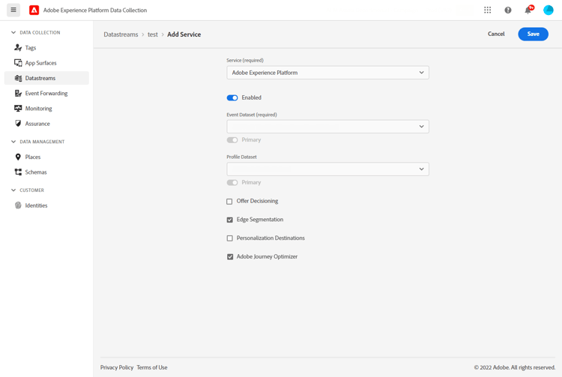
Task: Open the app switcher grid icon
Action: click(488, 10)
